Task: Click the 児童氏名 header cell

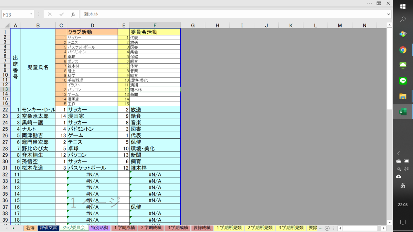Action: pos(38,67)
